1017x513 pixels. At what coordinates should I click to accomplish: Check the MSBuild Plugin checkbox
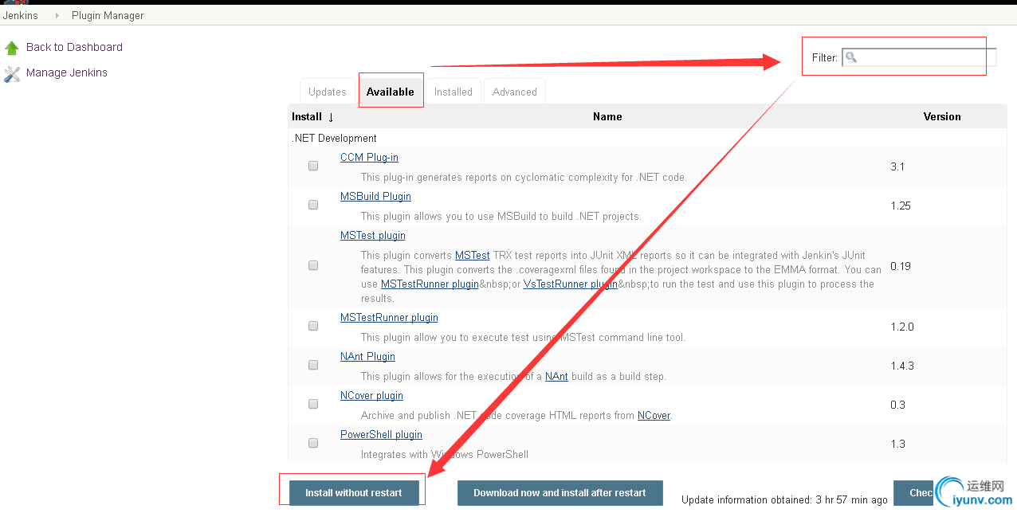313,205
